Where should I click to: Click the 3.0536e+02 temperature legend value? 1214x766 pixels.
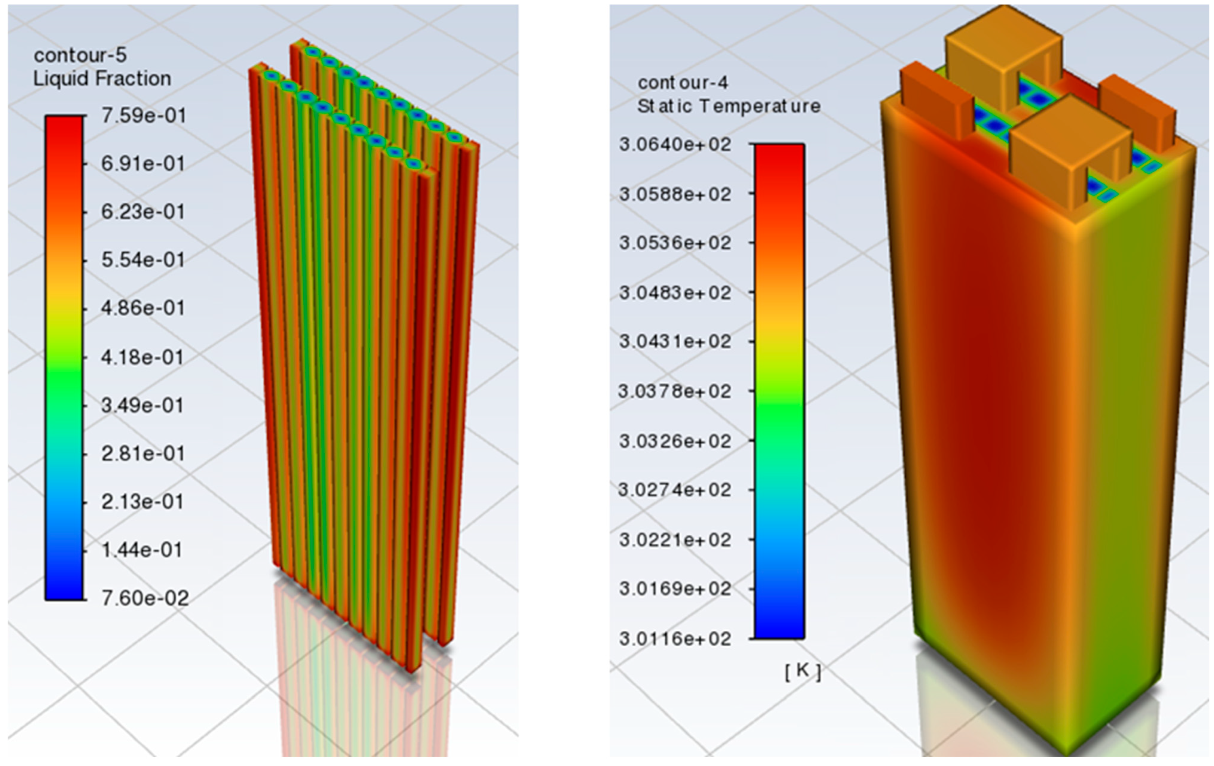675,243
